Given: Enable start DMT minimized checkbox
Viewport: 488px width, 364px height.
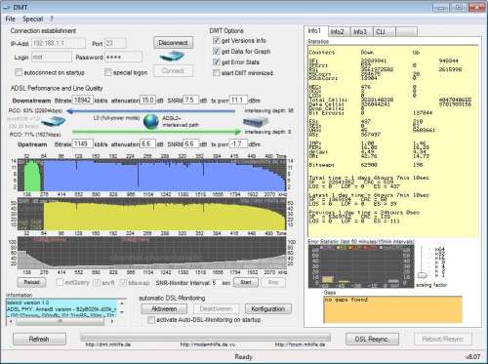Looking at the screenshot, I should click(x=216, y=73).
